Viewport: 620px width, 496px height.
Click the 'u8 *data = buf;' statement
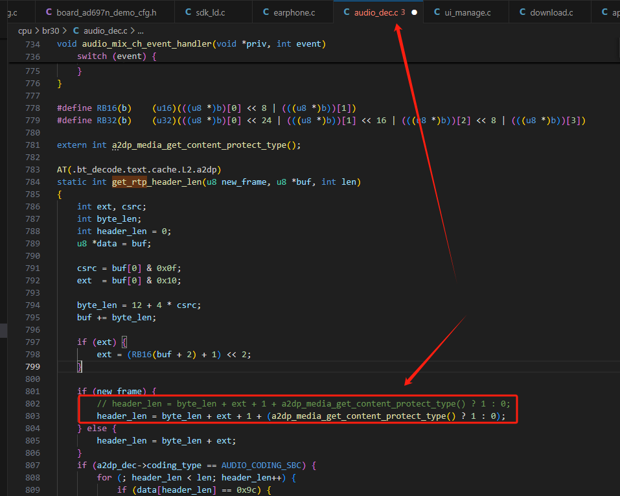[x=114, y=243]
